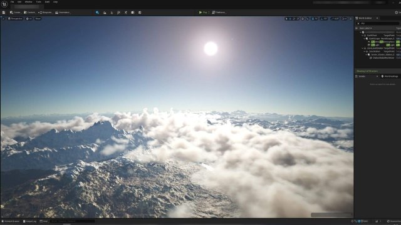Switch to Foliage mode icon

pos(112,12)
